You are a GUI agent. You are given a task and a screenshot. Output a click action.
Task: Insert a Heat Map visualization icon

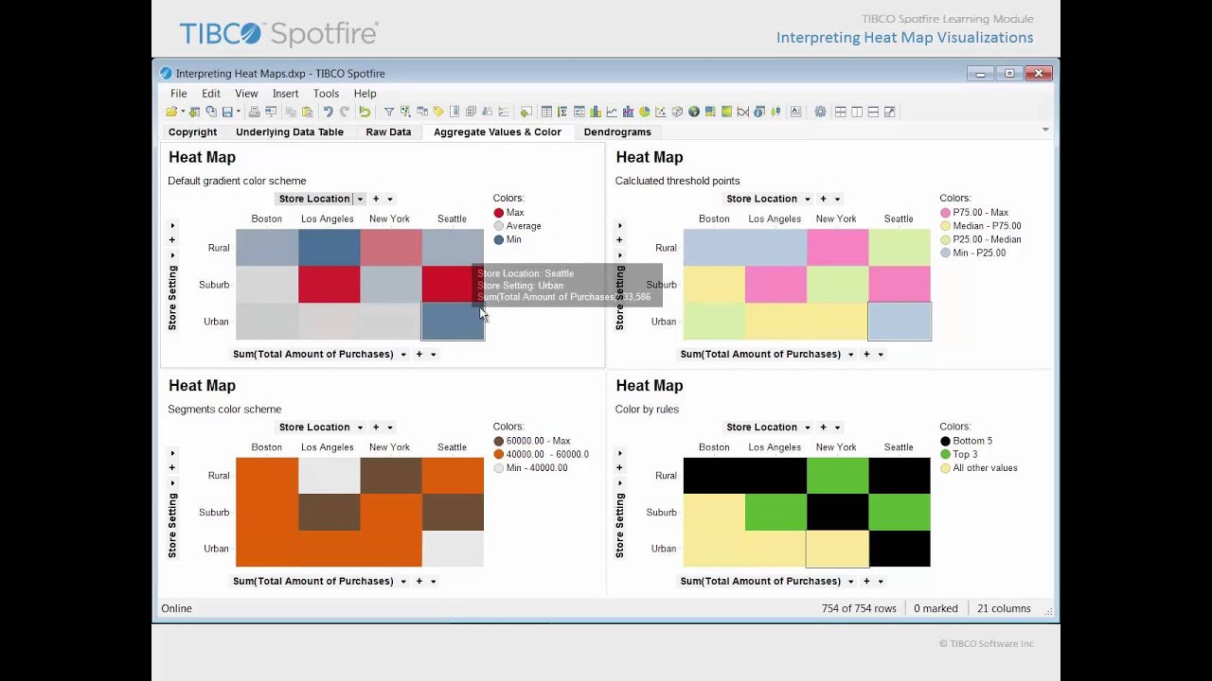[x=726, y=112]
